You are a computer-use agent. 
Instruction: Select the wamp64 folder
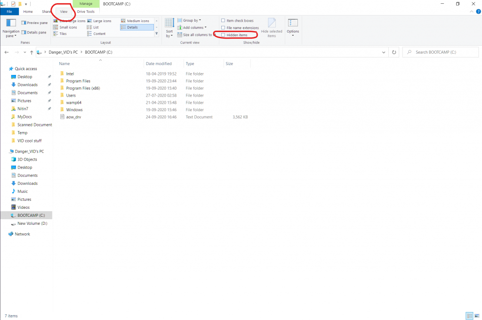[73, 103]
